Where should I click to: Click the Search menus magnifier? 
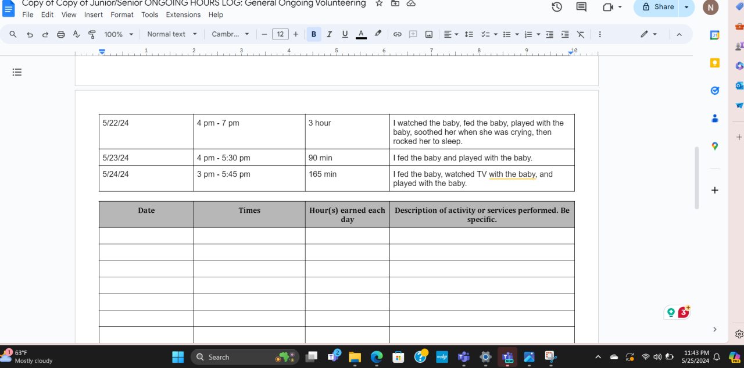click(13, 34)
